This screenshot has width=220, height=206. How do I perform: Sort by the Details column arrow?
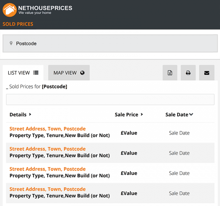[30, 114]
